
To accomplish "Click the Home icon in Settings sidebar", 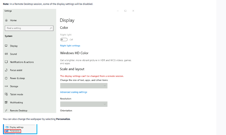I will 6,20.
